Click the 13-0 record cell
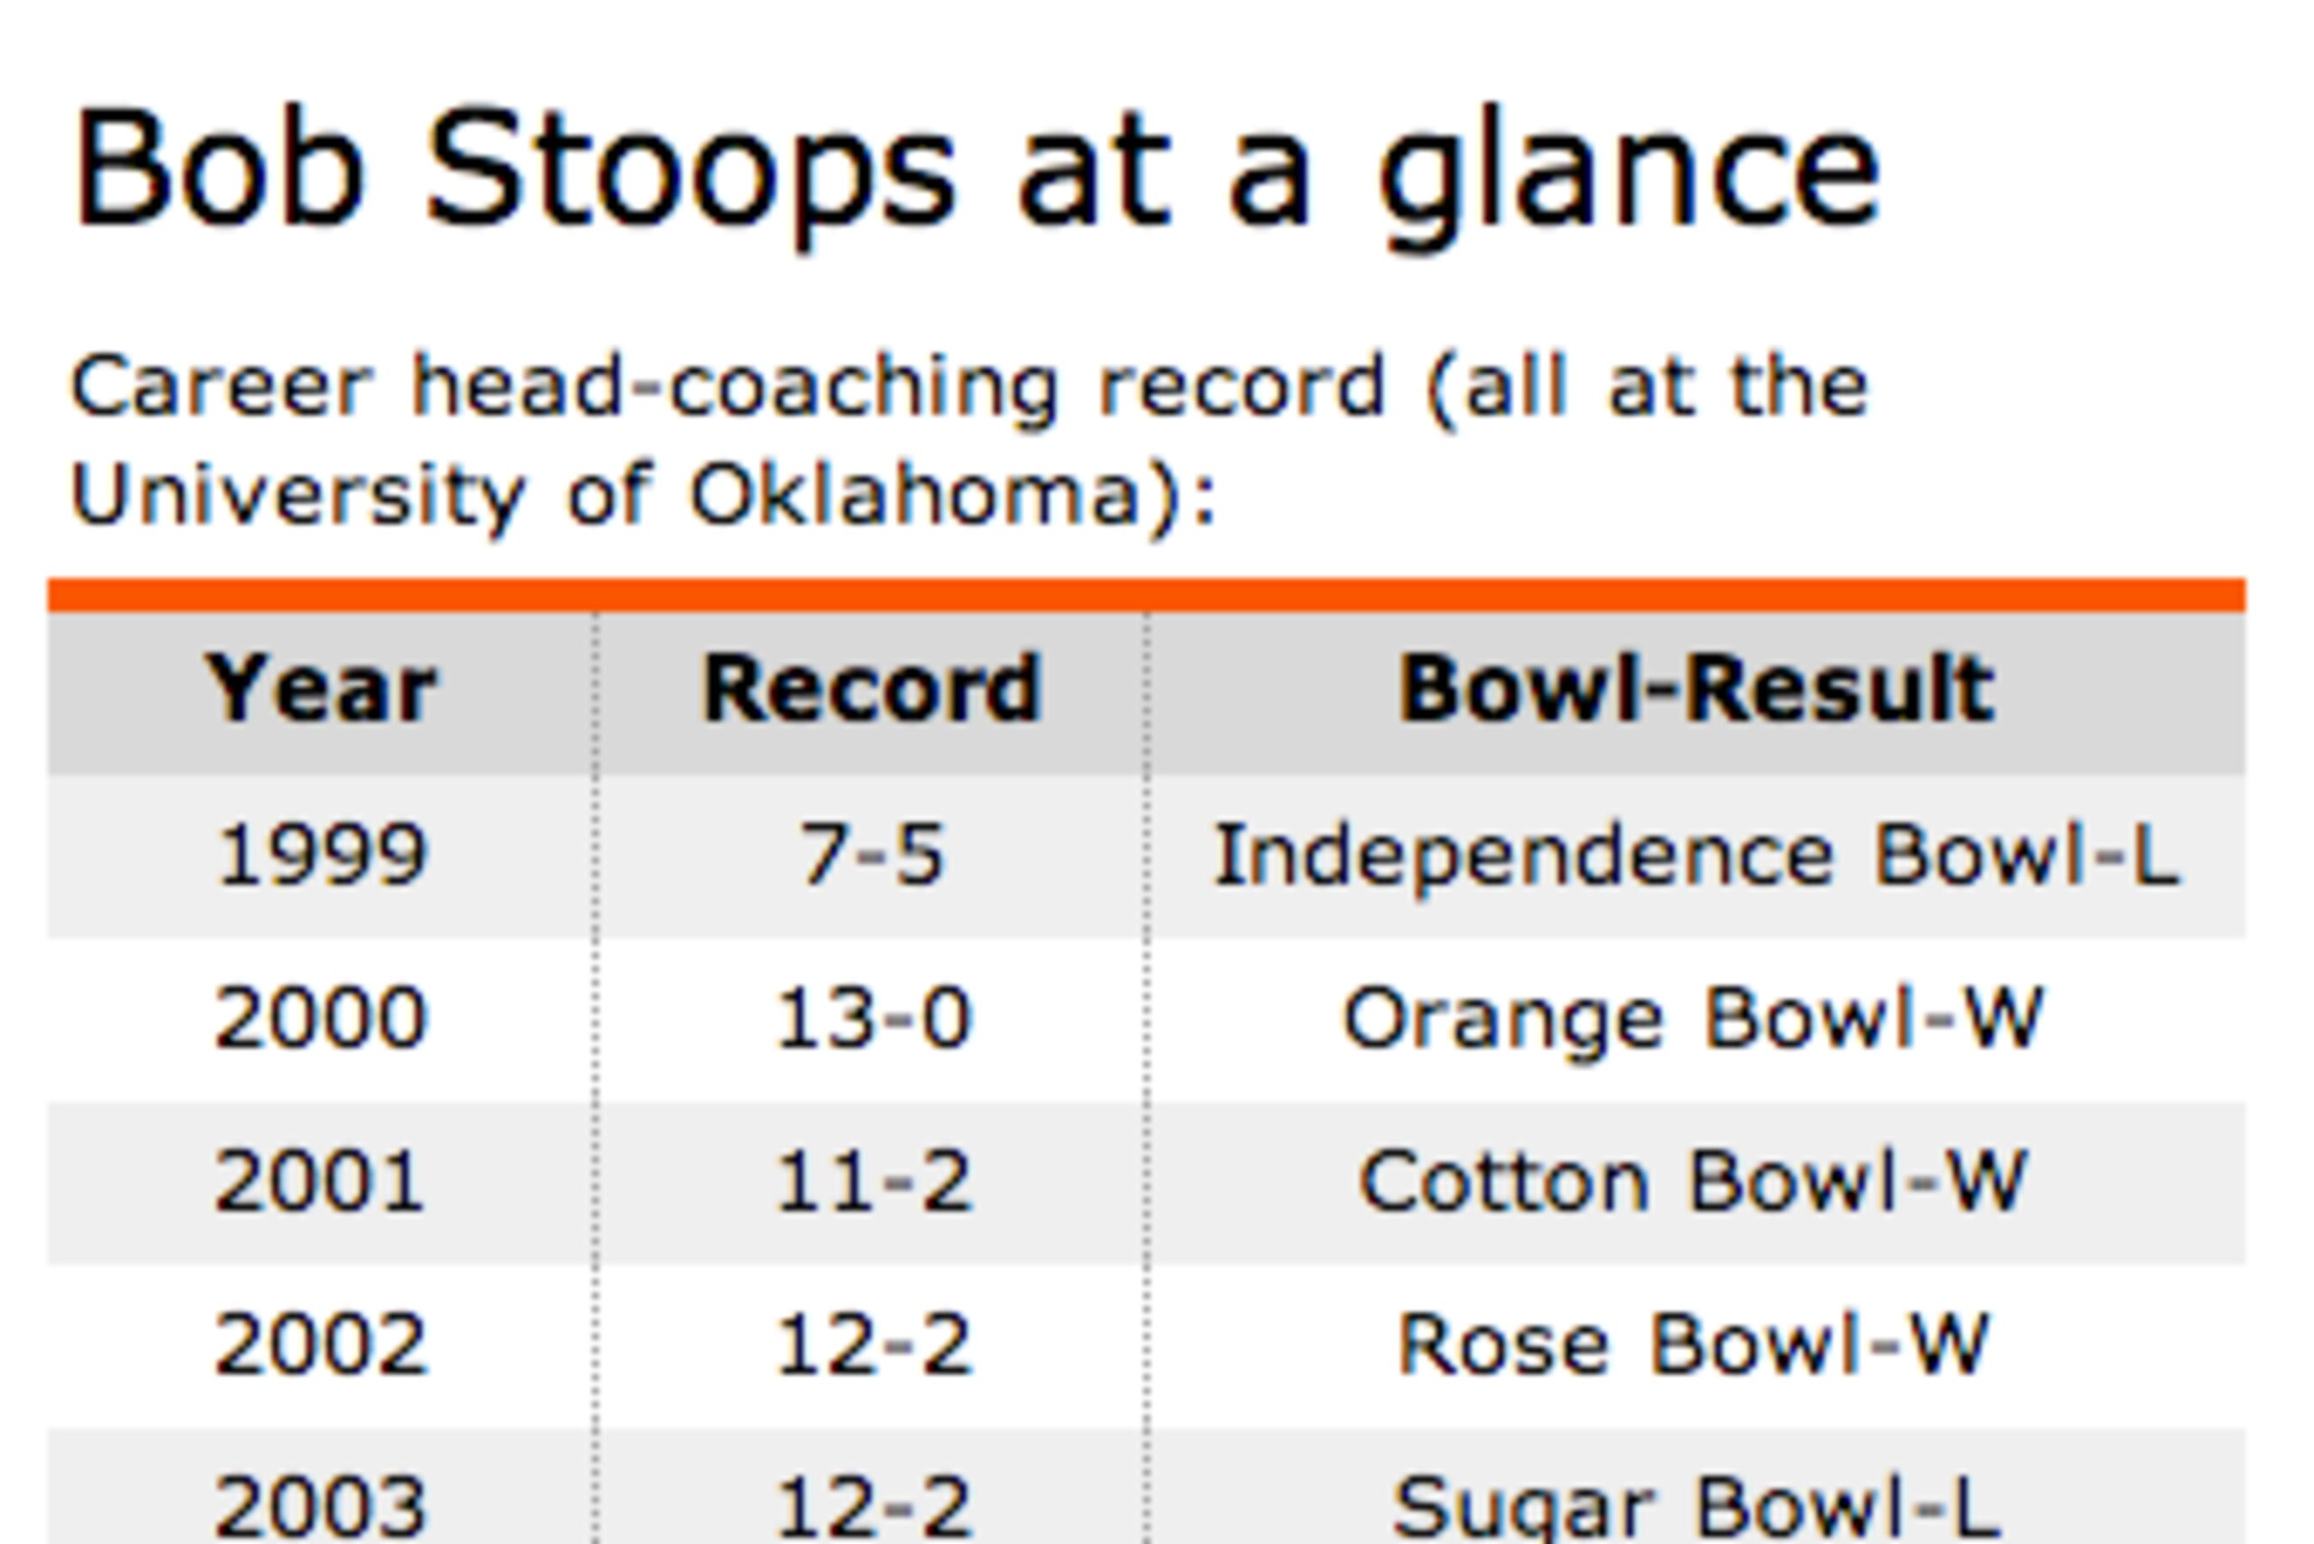 (871, 1018)
